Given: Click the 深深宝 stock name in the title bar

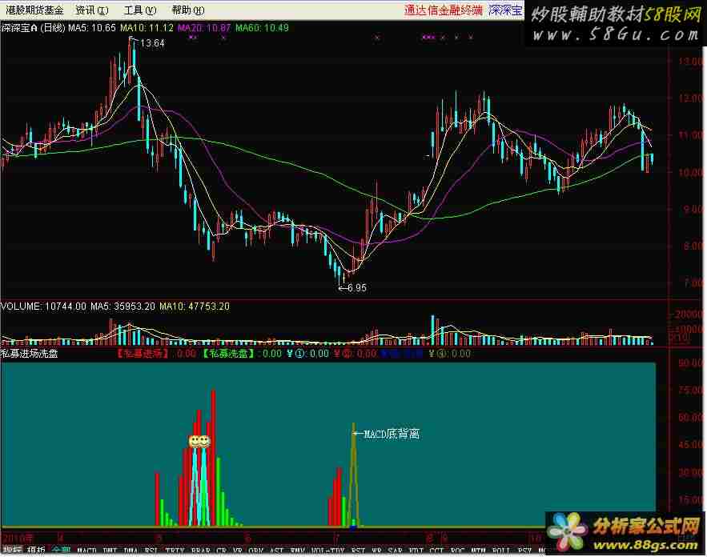Looking at the screenshot, I should click(505, 10).
